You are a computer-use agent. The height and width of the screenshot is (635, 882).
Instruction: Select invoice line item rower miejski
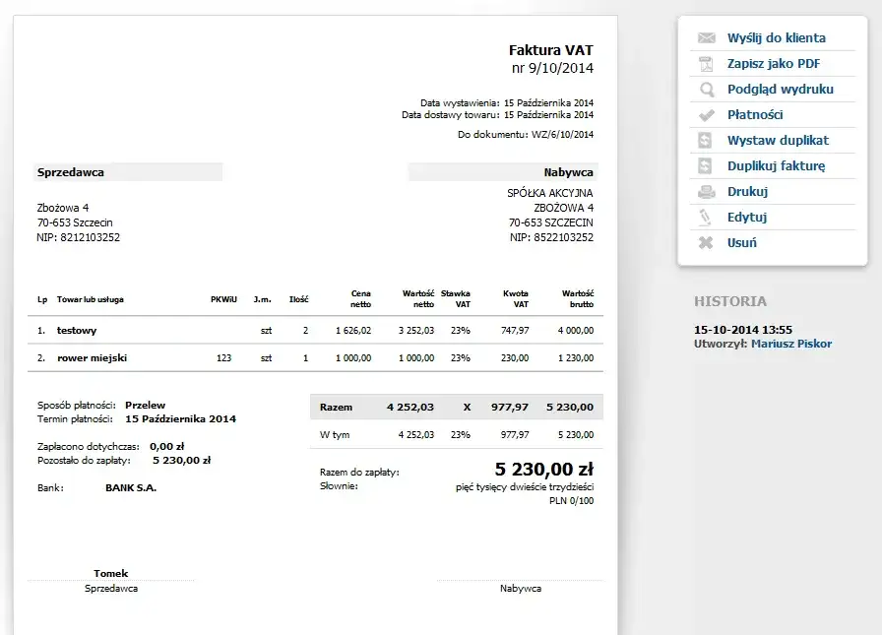(x=92, y=355)
